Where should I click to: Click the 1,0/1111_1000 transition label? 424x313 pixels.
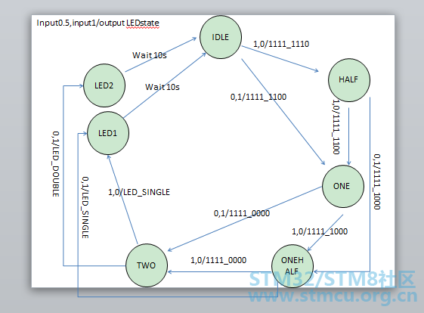[x=320, y=231]
